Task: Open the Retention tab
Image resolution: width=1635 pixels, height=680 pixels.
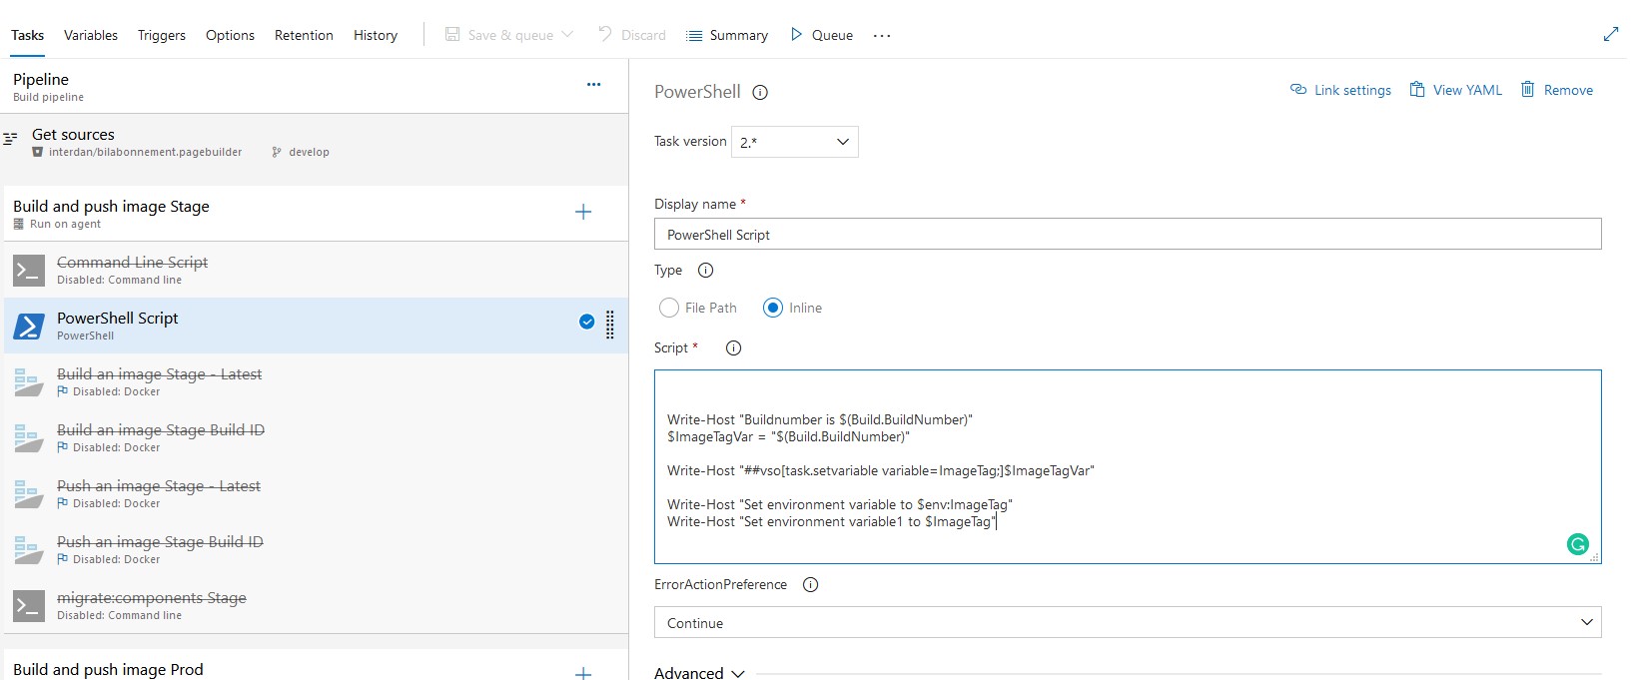Action: [304, 35]
